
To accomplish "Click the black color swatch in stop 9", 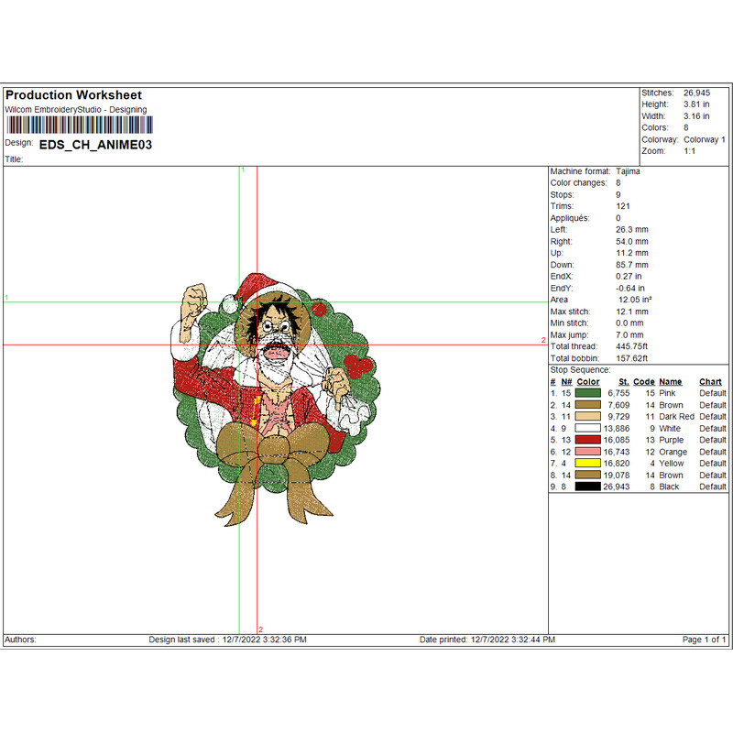I will pos(587,487).
